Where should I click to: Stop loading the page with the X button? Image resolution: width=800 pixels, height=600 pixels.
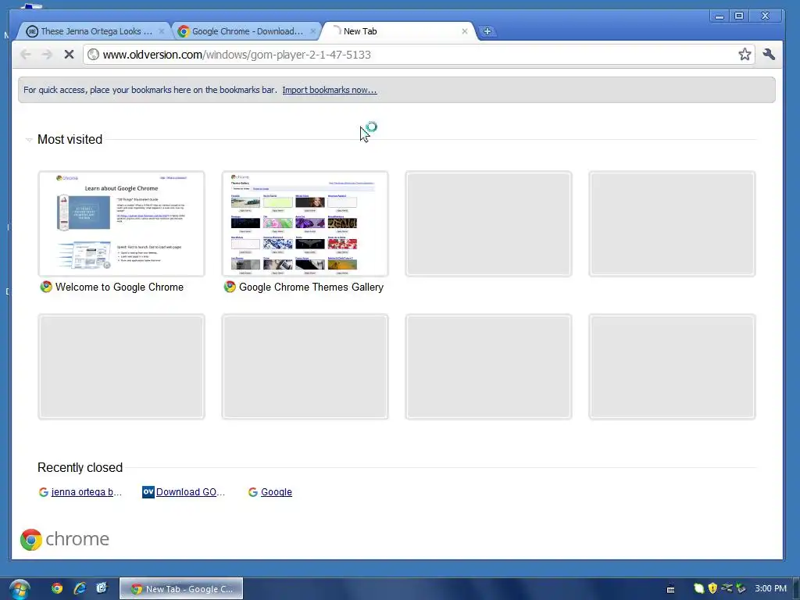(69, 54)
